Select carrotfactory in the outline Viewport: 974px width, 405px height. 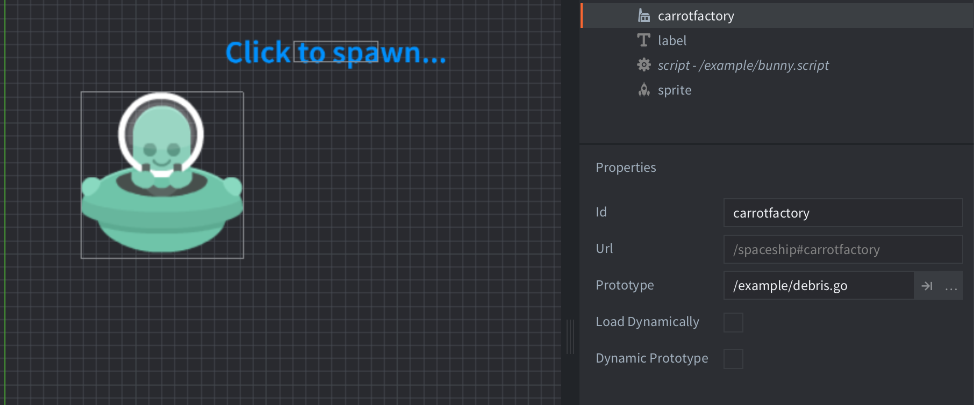(778, 16)
